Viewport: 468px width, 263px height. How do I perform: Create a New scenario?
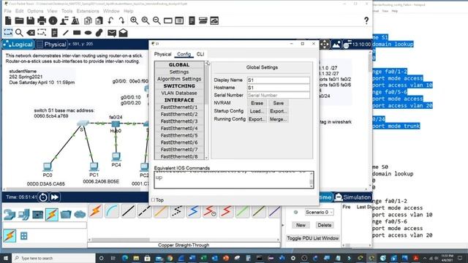click(x=301, y=225)
